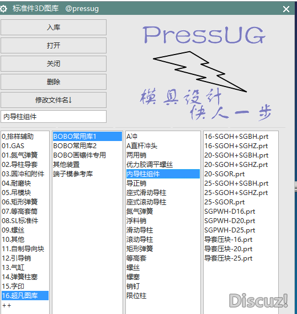The height and width of the screenshot is (314, 297).
Task: Click the 删除 button
Action: (x=54, y=82)
